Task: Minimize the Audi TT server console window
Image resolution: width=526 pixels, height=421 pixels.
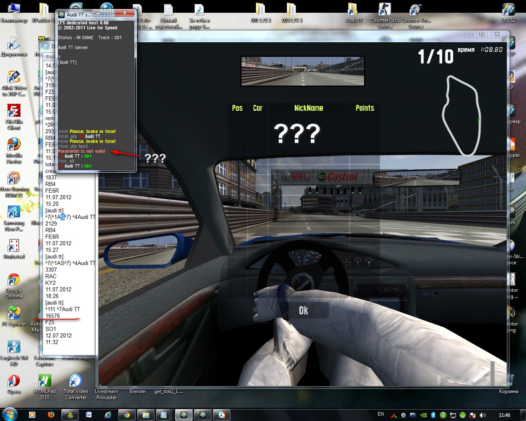Action: pos(98,14)
